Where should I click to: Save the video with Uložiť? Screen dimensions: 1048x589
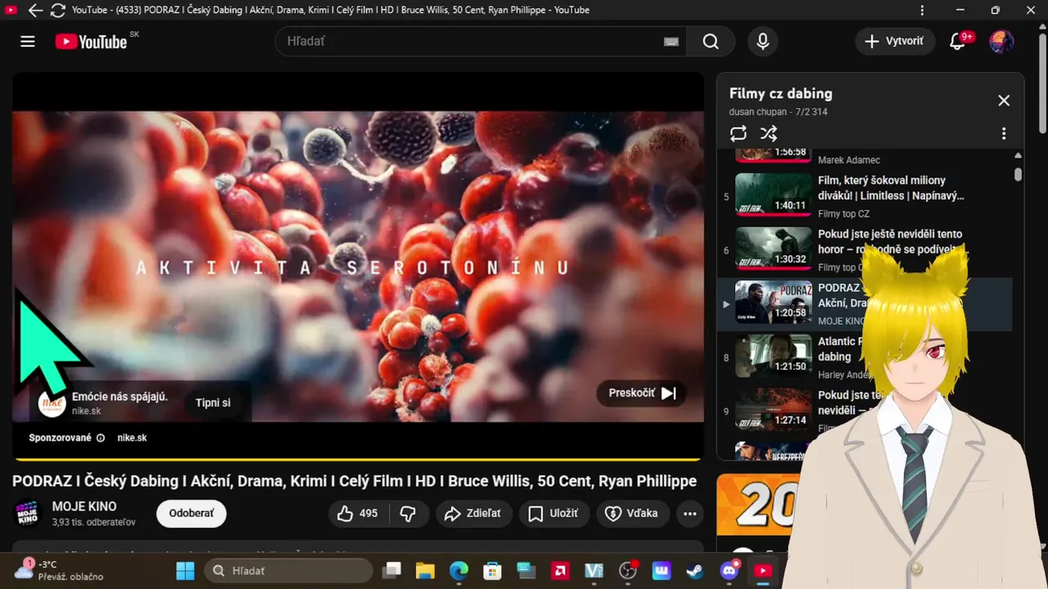pos(554,514)
